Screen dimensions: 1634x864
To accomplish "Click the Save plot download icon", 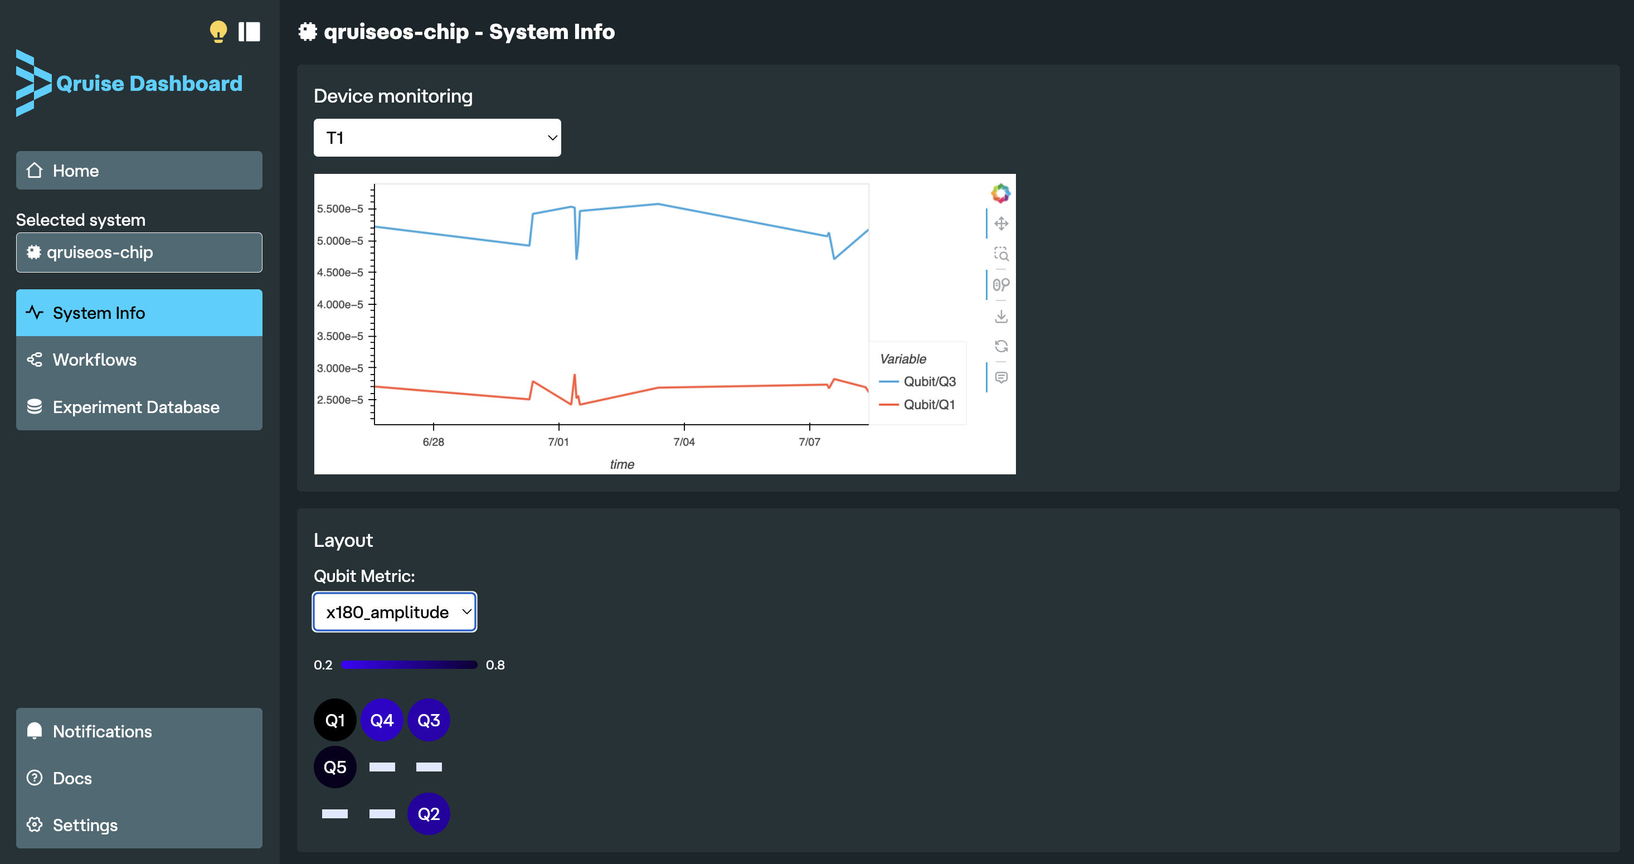I will (1001, 316).
